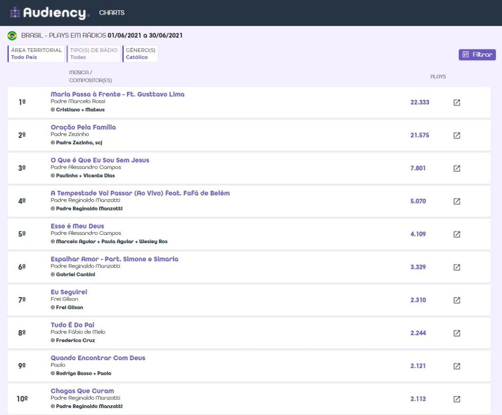The height and width of the screenshot is (415, 502).
Task: Click the Filtrar button
Action: tap(477, 54)
